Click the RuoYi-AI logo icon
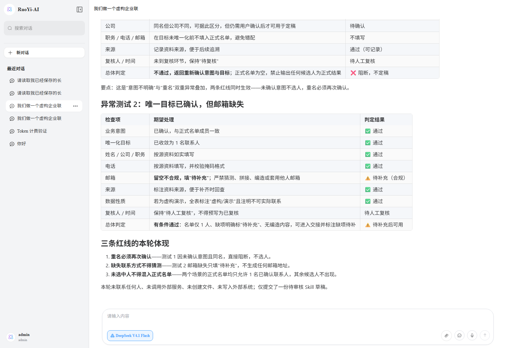Viewport: 507px width, 348px height. tap(10, 9)
